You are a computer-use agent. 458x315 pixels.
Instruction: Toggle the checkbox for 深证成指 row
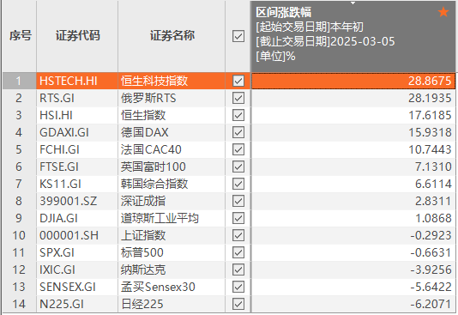(x=238, y=201)
